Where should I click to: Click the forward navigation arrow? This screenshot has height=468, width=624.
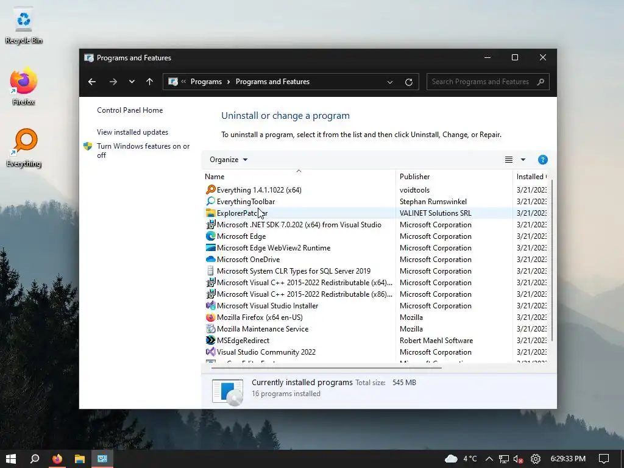113,82
